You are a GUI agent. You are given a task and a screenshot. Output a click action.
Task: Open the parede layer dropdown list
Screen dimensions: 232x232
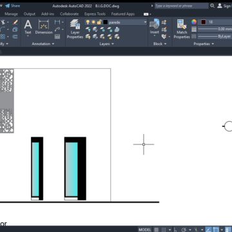(x=145, y=22)
